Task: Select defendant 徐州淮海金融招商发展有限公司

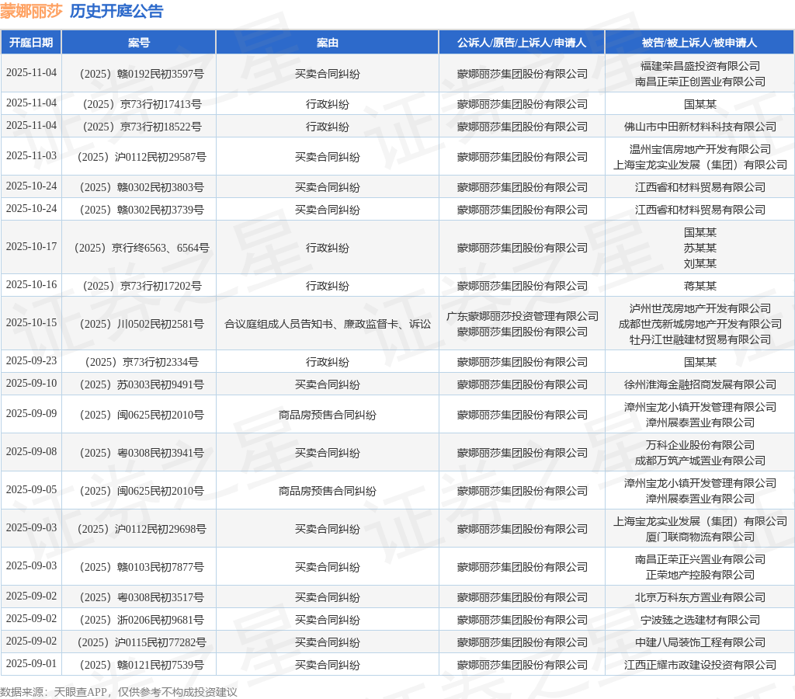Action: pyautogui.click(x=700, y=385)
